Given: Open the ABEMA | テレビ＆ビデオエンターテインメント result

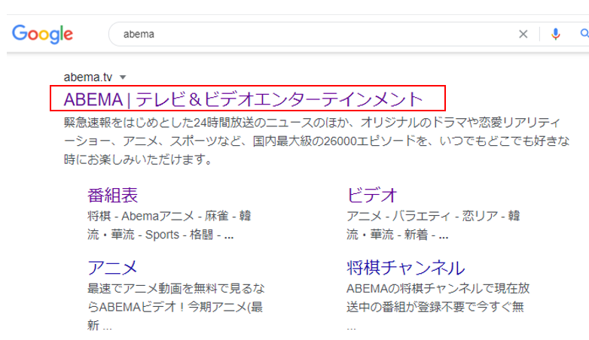Looking at the screenshot, I should 243,99.
